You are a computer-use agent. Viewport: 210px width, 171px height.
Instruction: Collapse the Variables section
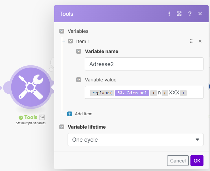click(62, 31)
